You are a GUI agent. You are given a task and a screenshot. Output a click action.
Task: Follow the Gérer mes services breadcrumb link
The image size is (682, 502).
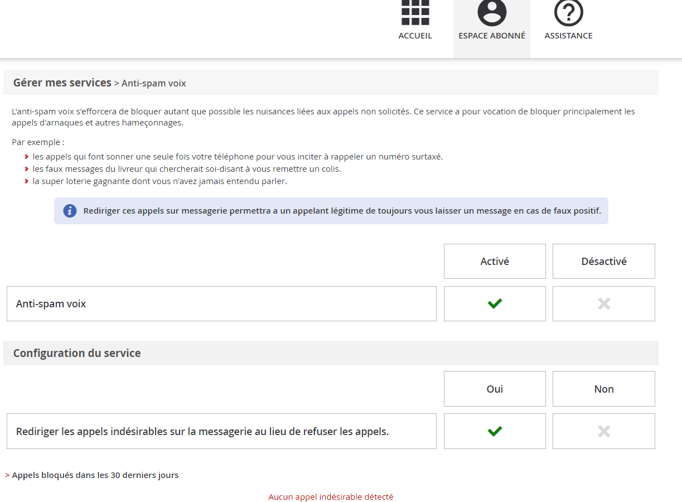click(62, 83)
